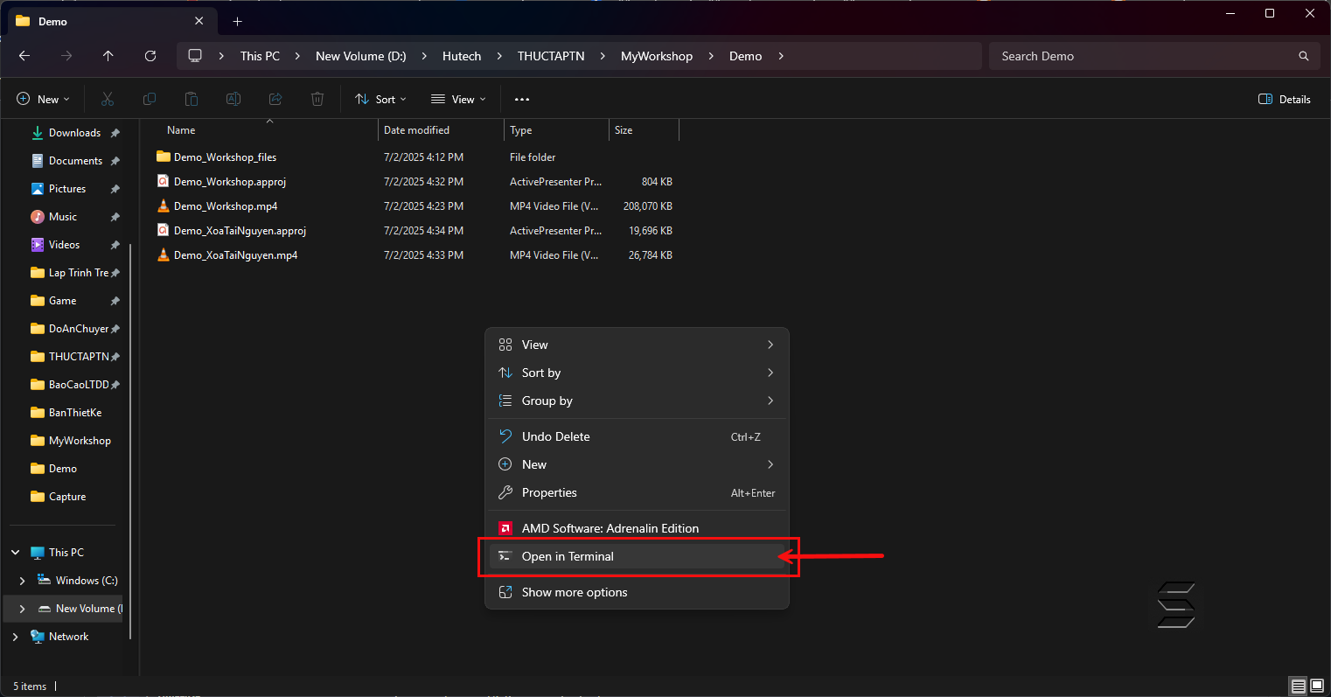This screenshot has width=1331, height=697.
Task: Click MyWorkshop in address bar
Action: pos(657,56)
